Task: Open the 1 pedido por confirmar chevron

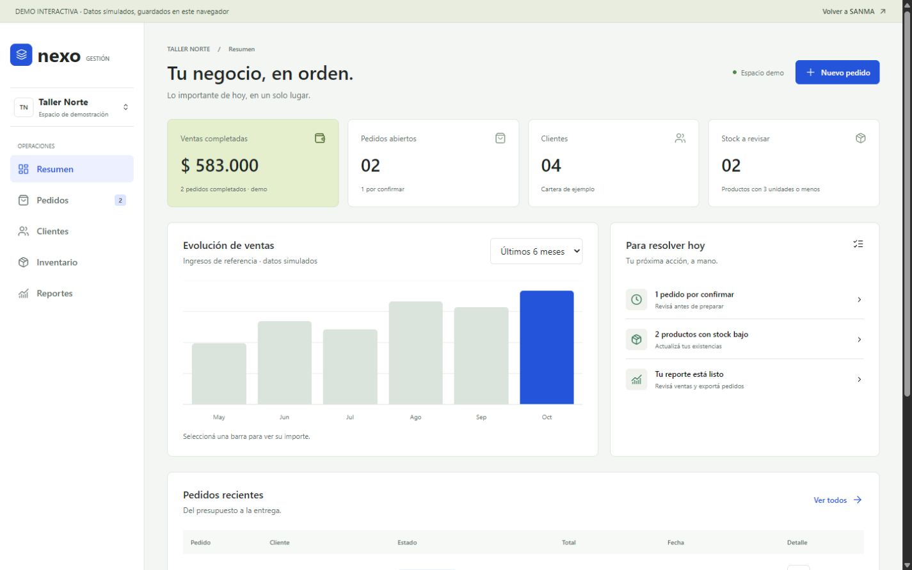Action: pyautogui.click(x=859, y=299)
